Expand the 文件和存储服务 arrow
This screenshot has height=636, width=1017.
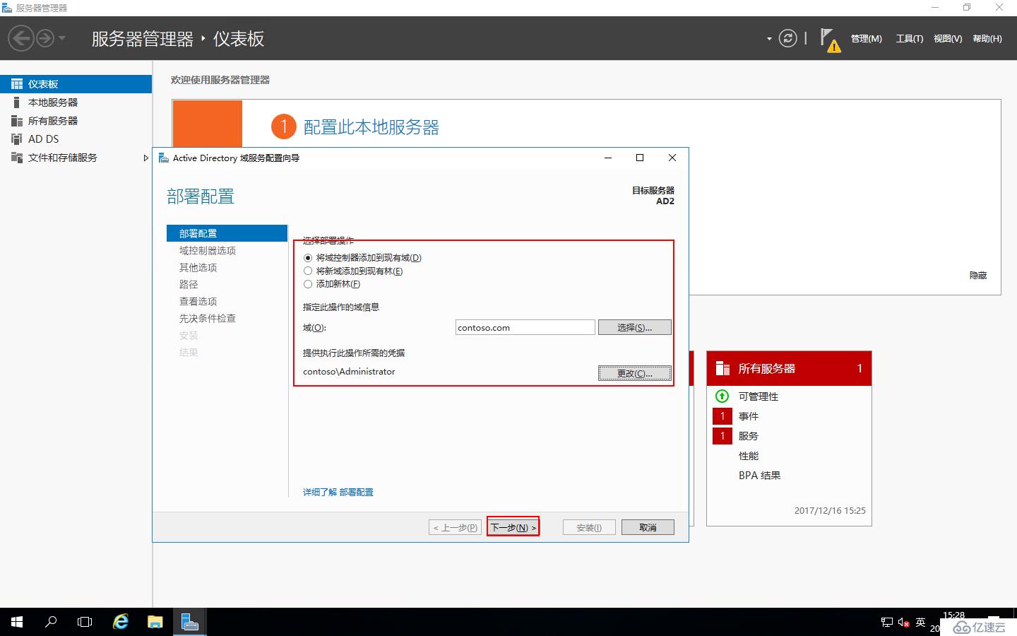145,158
